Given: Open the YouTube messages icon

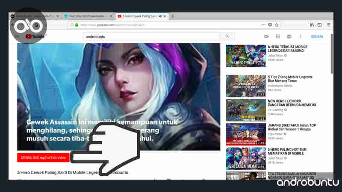Looking at the screenshot, I should tap(289, 37).
